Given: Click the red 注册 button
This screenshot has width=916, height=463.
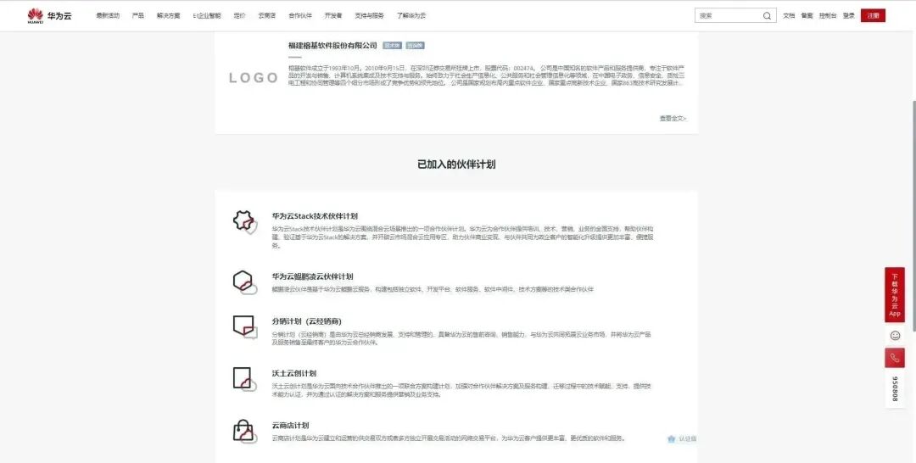Looking at the screenshot, I should pyautogui.click(x=873, y=16).
